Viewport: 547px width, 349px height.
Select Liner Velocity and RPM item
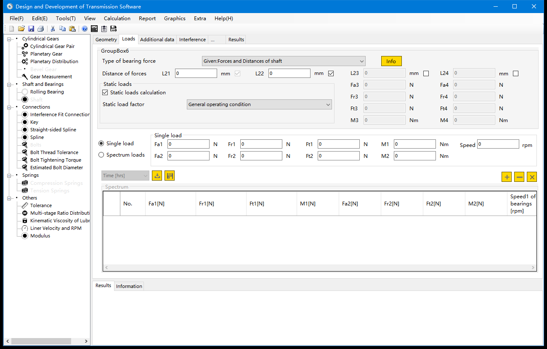tap(56, 228)
